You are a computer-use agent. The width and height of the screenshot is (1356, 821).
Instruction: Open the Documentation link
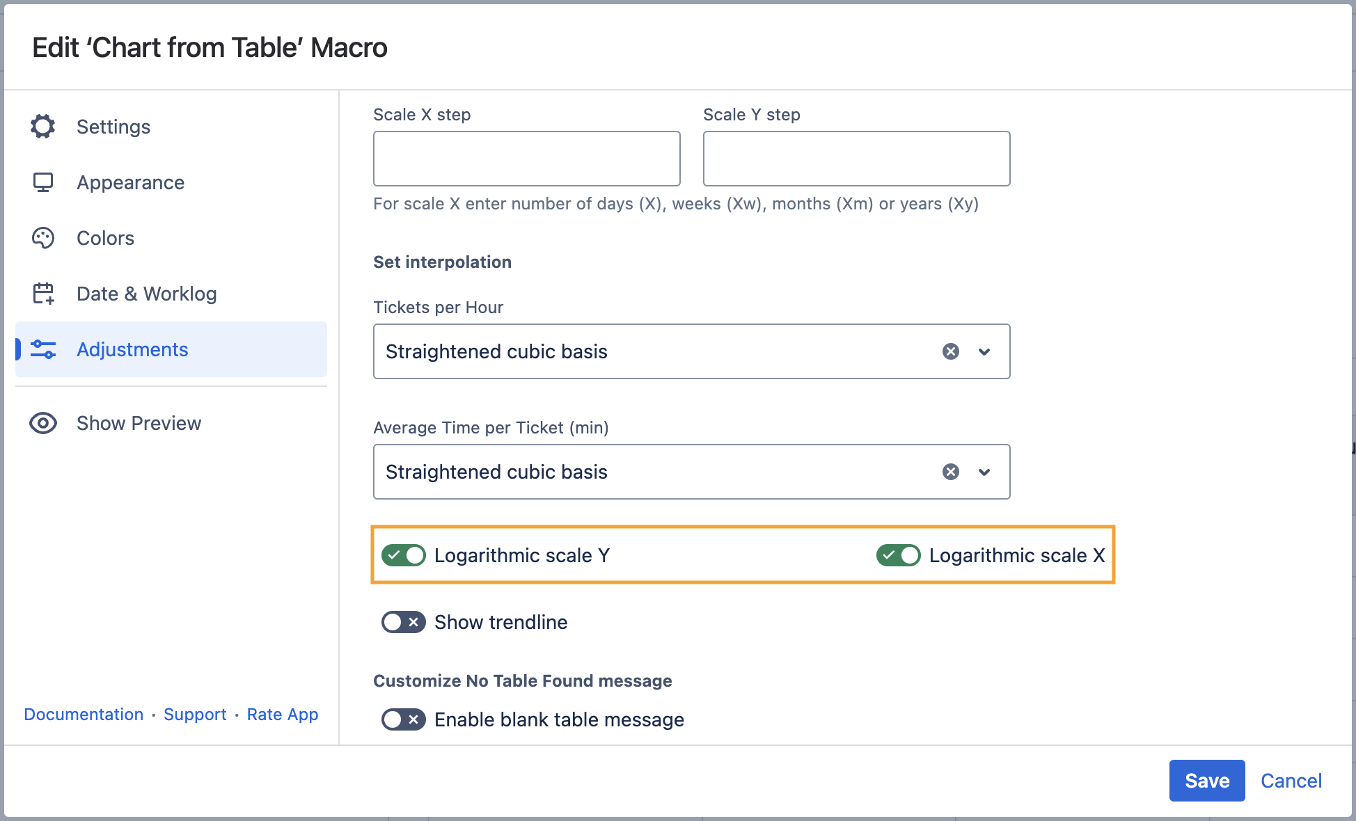[x=84, y=715]
